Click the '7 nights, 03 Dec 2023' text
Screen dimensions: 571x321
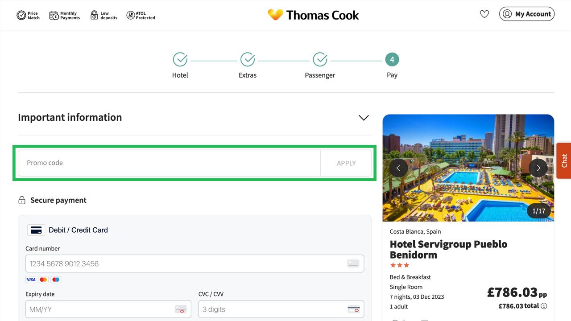point(417,297)
